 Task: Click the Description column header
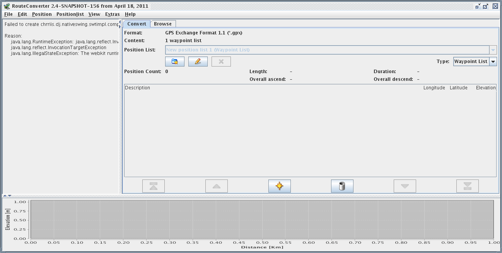coord(138,88)
